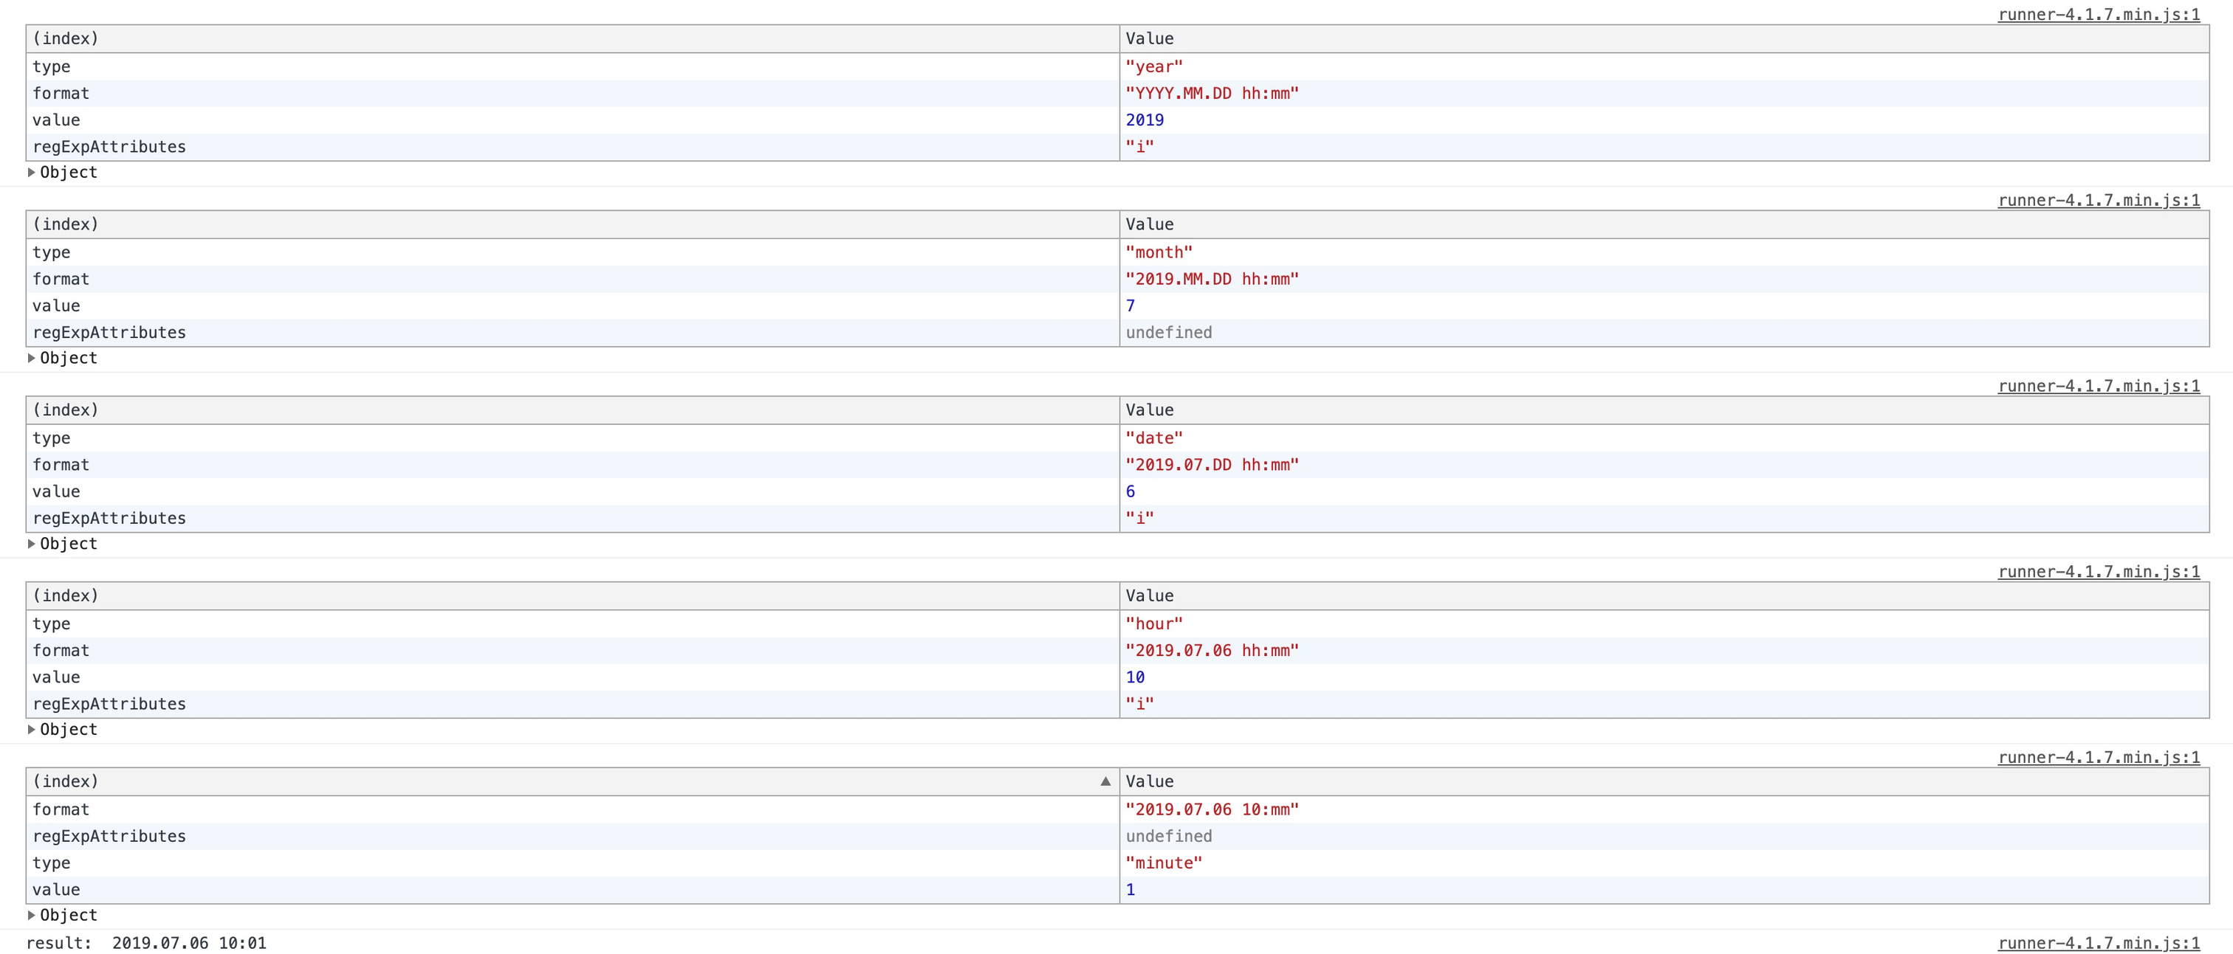Image resolution: width=2233 pixels, height=954 pixels.
Task: Sort the month table by its (index) header
Action: pos(66,224)
